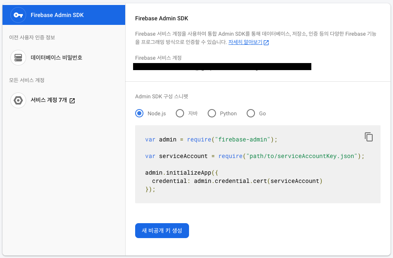The image size is (393, 258).
Task: Click the external link icon after 서비스 계정 7개
Action: coord(72,100)
